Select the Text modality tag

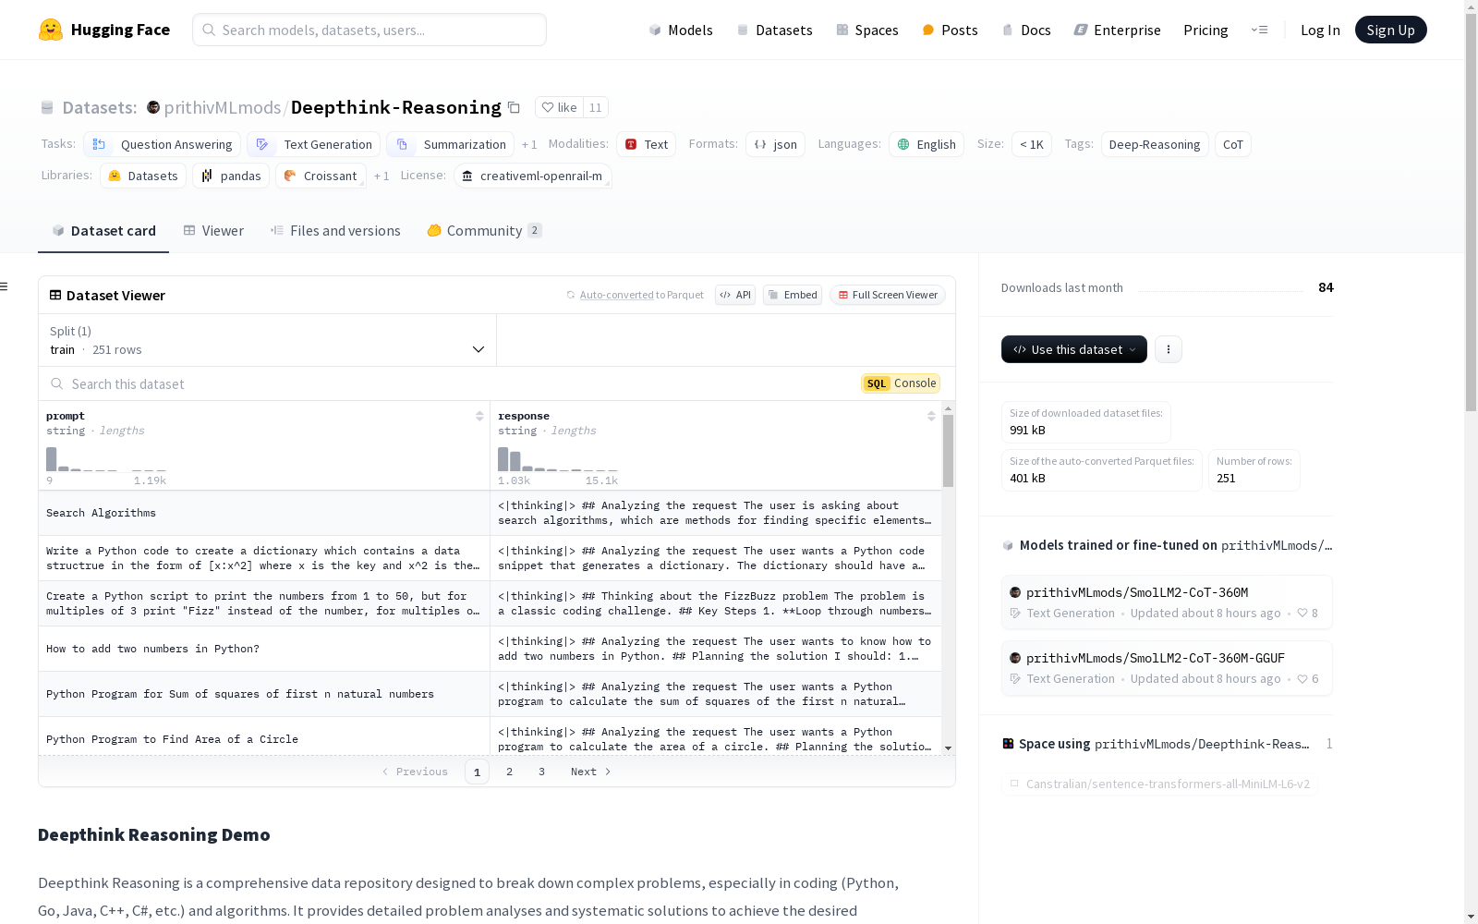[647, 144]
